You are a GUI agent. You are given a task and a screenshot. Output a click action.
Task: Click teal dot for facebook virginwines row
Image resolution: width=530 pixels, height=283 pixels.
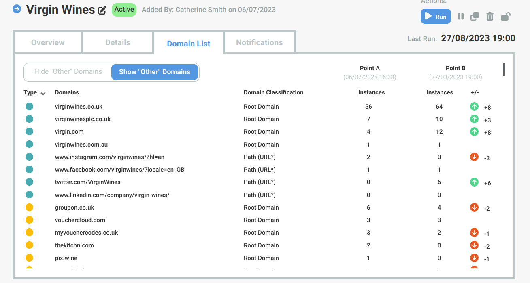coord(29,170)
